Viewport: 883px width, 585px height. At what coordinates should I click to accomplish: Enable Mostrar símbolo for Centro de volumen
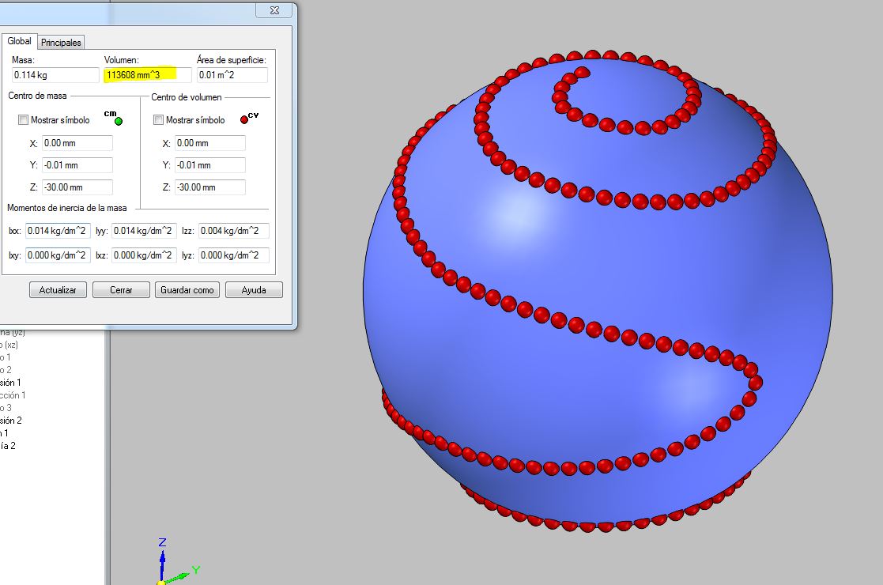coord(158,120)
